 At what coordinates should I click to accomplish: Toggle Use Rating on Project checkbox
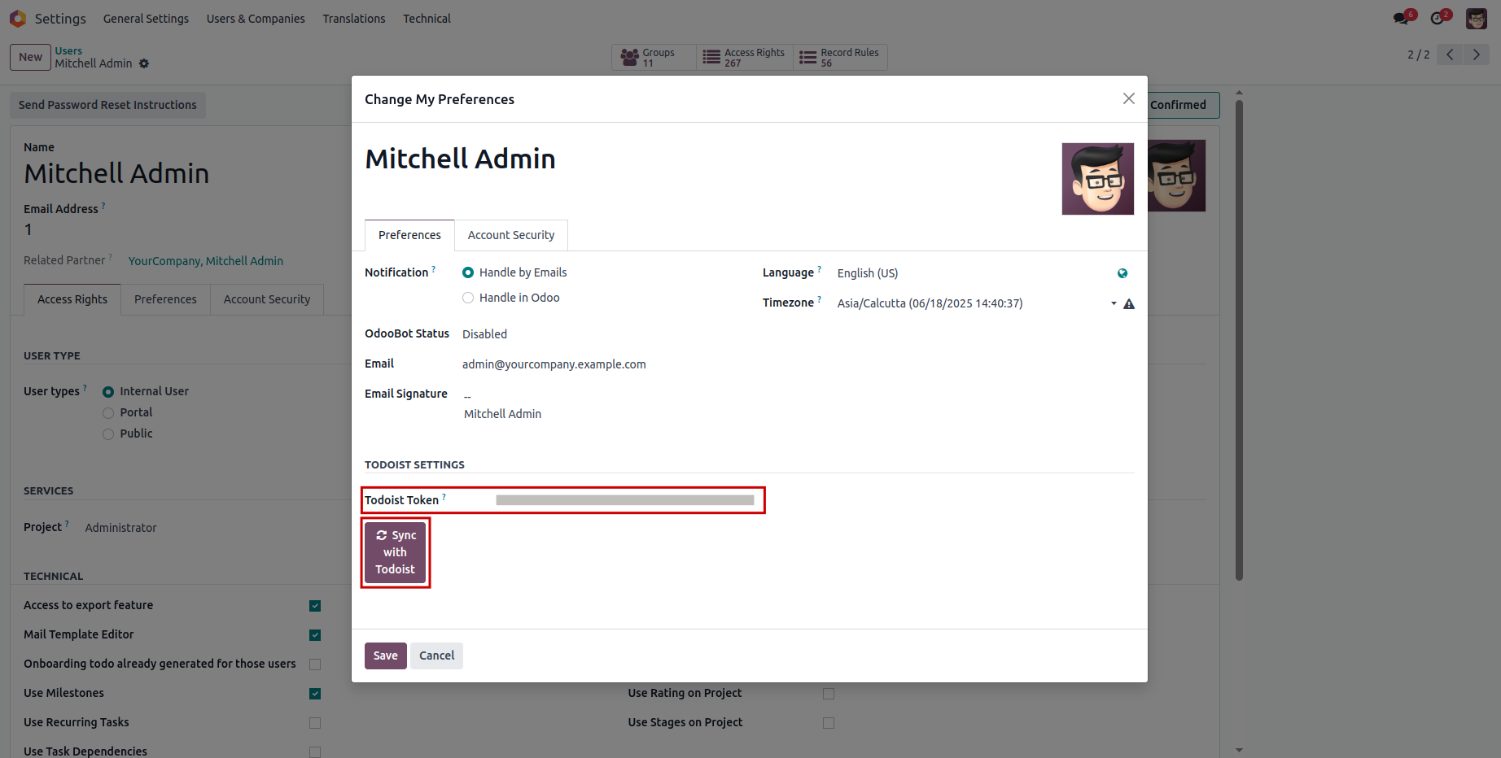[x=829, y=694]
